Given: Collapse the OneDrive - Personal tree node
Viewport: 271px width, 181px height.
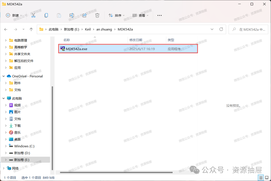Looking at the screenshot, I should point(4,76).
